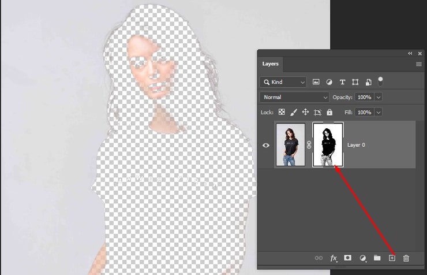Select the Layer 0 mask thumbnail

click(x=328, y=145)
